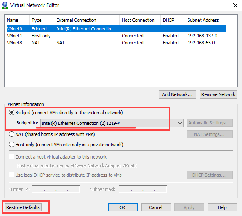
Task: Click the Remove Network button
Action: 218,94
